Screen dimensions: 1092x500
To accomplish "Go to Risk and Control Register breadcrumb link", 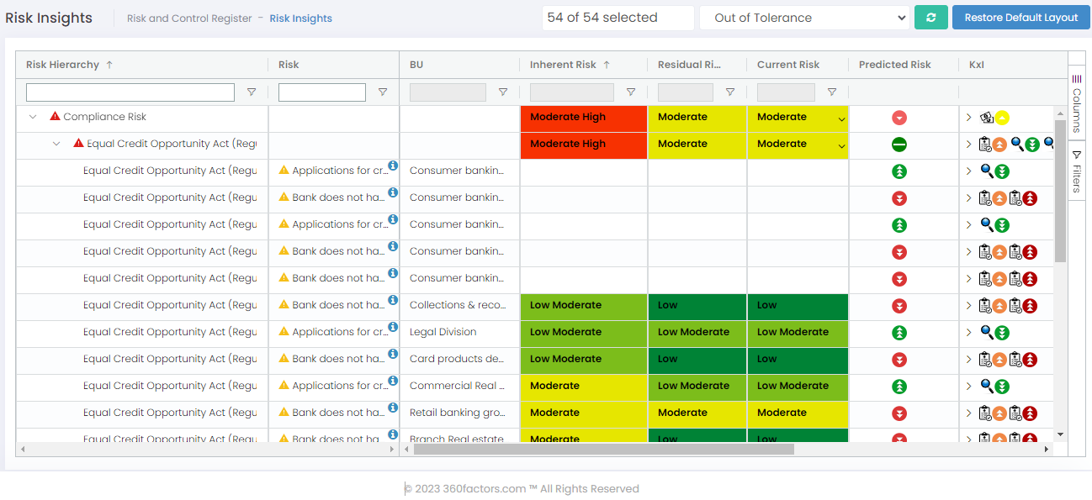I will [x=189, y=18].
